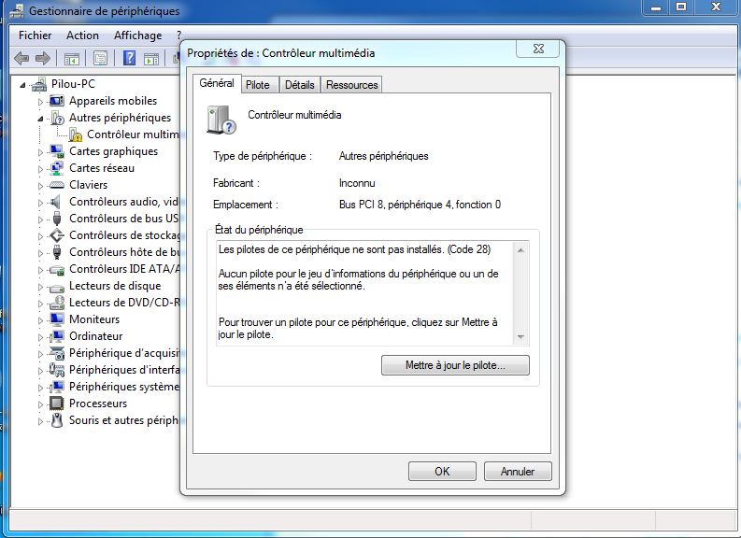
Task: Click the large device icon in the dialog
Action: coord(221,120)
